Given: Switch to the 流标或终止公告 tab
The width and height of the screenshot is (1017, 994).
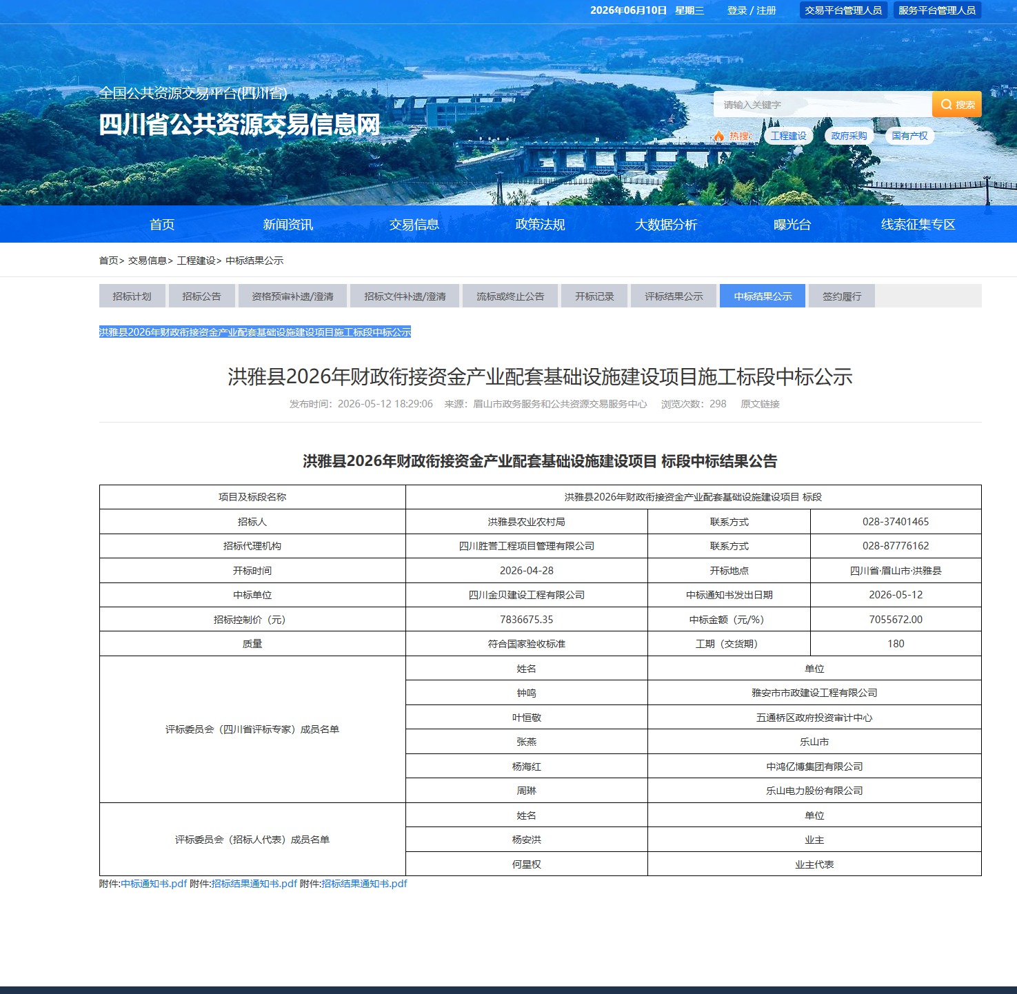Looking at the screenshot, I should pyautogui.click(x=510, y=296).
